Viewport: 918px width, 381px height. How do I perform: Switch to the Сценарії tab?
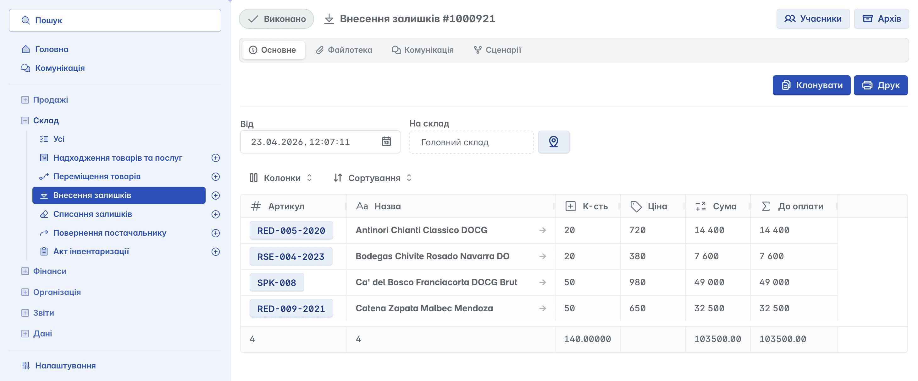[497, 50]
